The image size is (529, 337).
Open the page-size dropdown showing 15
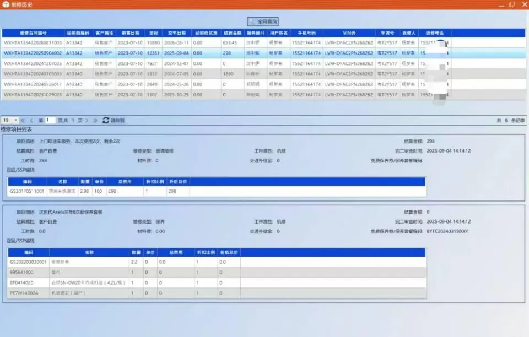[10, 120]
